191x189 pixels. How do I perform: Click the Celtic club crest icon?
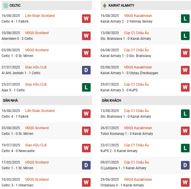[x=5, y=5]
